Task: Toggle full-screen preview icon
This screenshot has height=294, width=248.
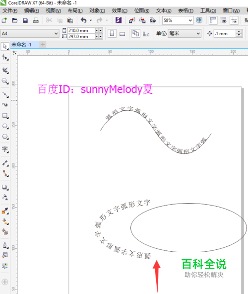Action: (199, 20)
